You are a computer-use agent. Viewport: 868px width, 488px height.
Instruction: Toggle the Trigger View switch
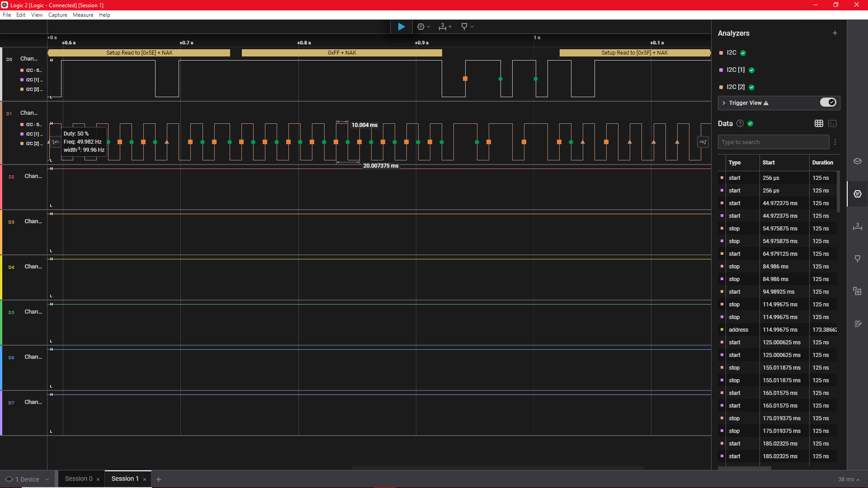(828, 103)
